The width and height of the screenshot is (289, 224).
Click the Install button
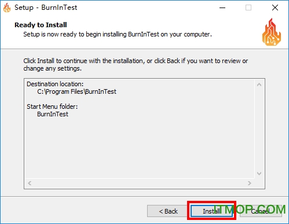click(211, 211)
